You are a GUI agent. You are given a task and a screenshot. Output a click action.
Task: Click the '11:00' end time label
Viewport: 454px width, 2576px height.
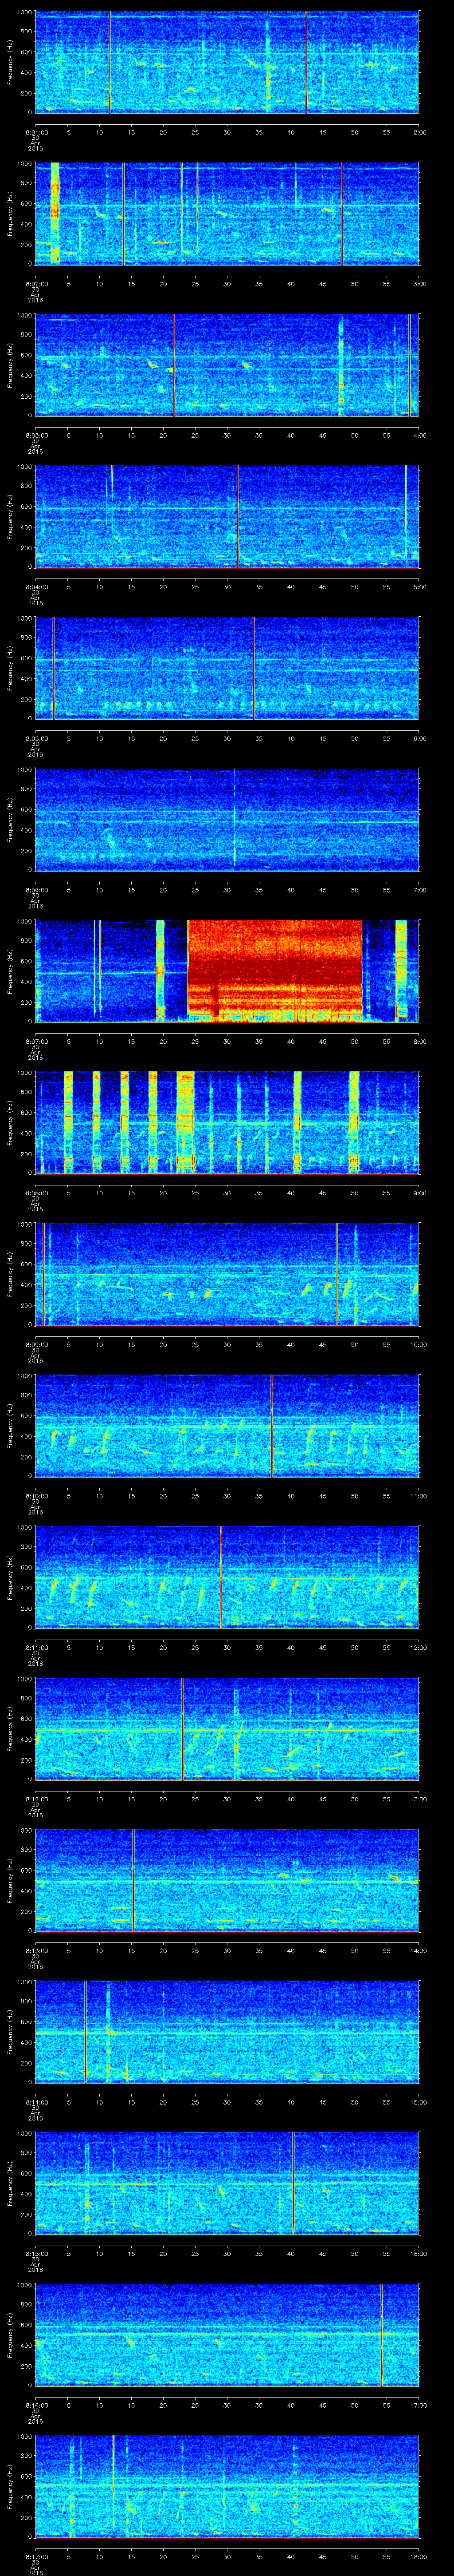pyautogui.click(x=418, y=1496)
